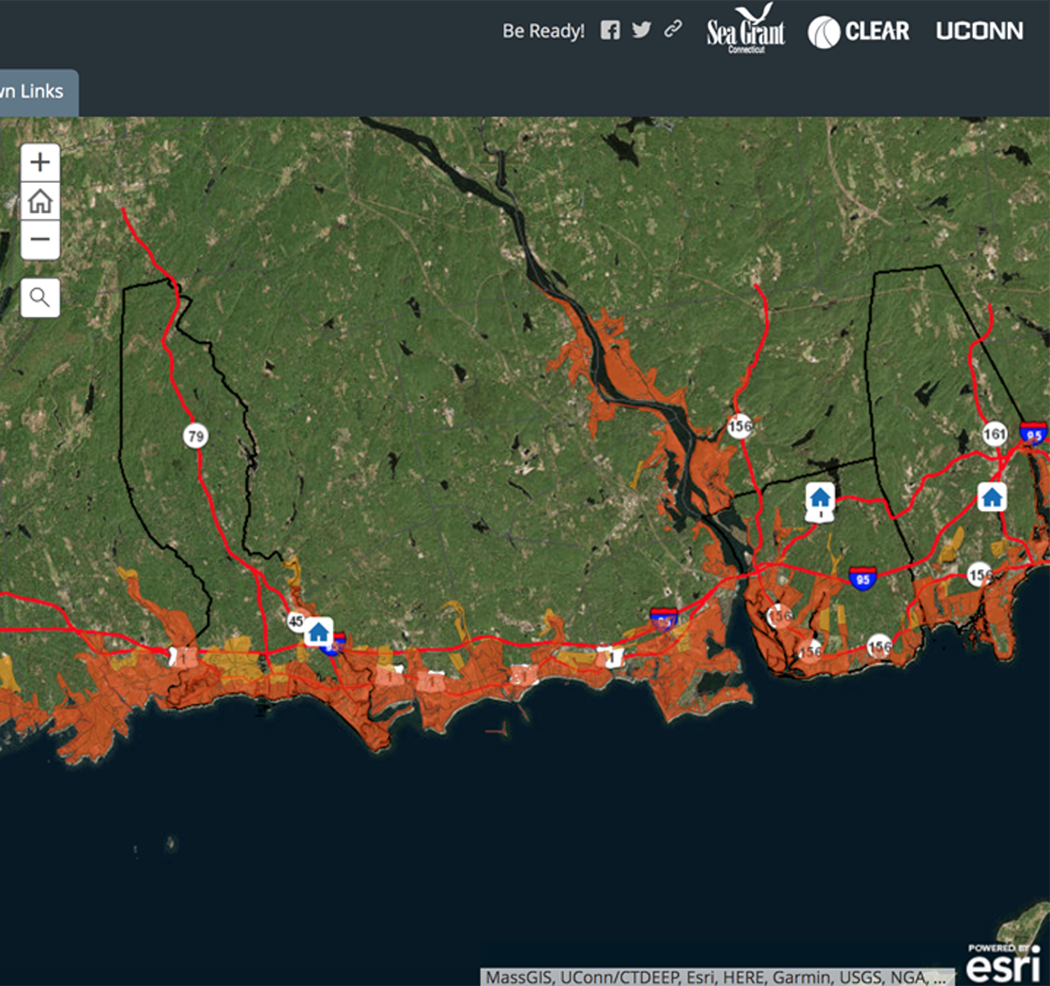Image resolution: width=1050 pixels, height=986 pixels.
Task: Click the Twitter share icon
Action: pyautogui.click(x=640, y=30)
